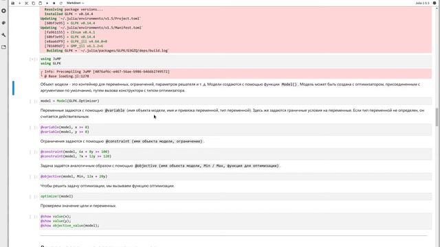Click the @show objective_value(model); line

[70, 226]
